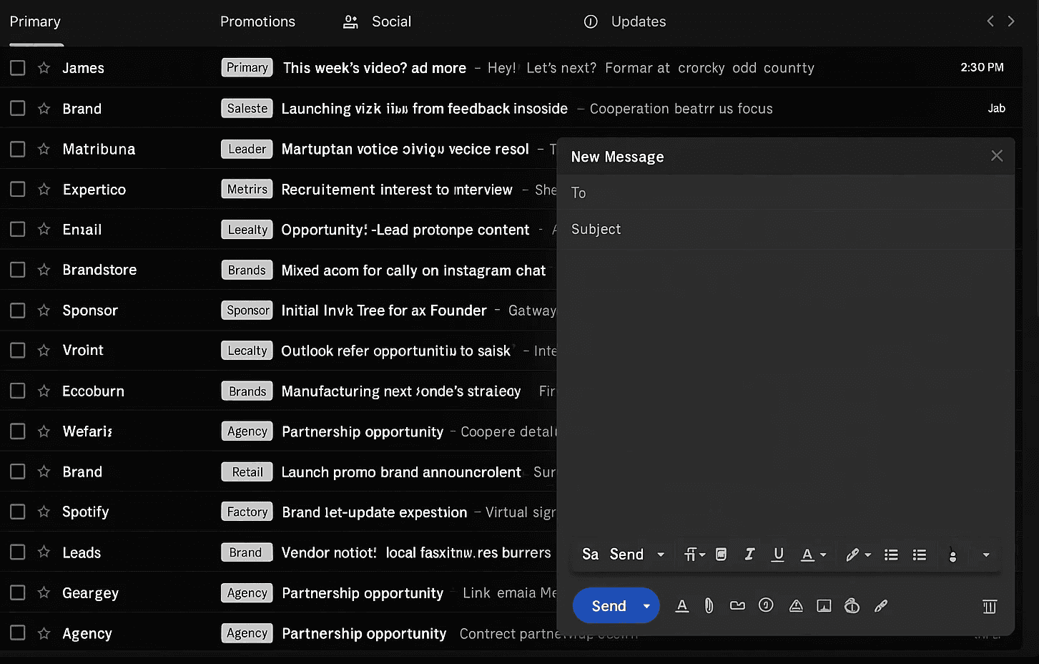Star the email from Spotify
1039x664 pixels.
click(44, 512)
